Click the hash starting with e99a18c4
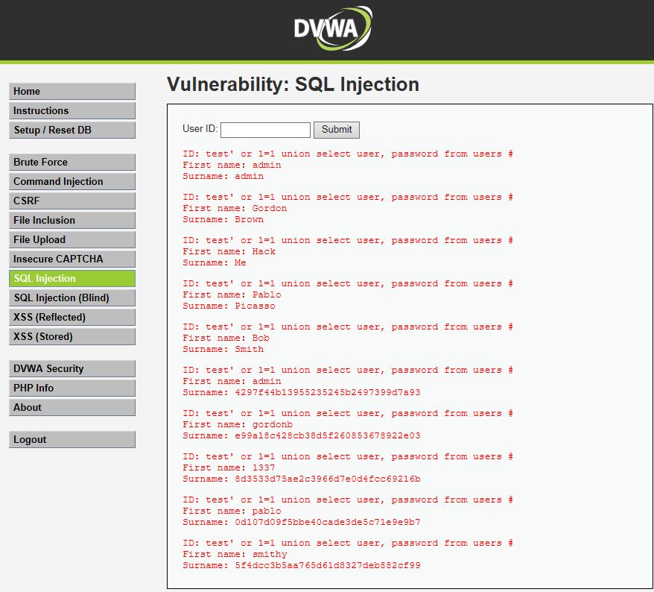Viewport: 654px width, 592px height. (x=328, y=436)
